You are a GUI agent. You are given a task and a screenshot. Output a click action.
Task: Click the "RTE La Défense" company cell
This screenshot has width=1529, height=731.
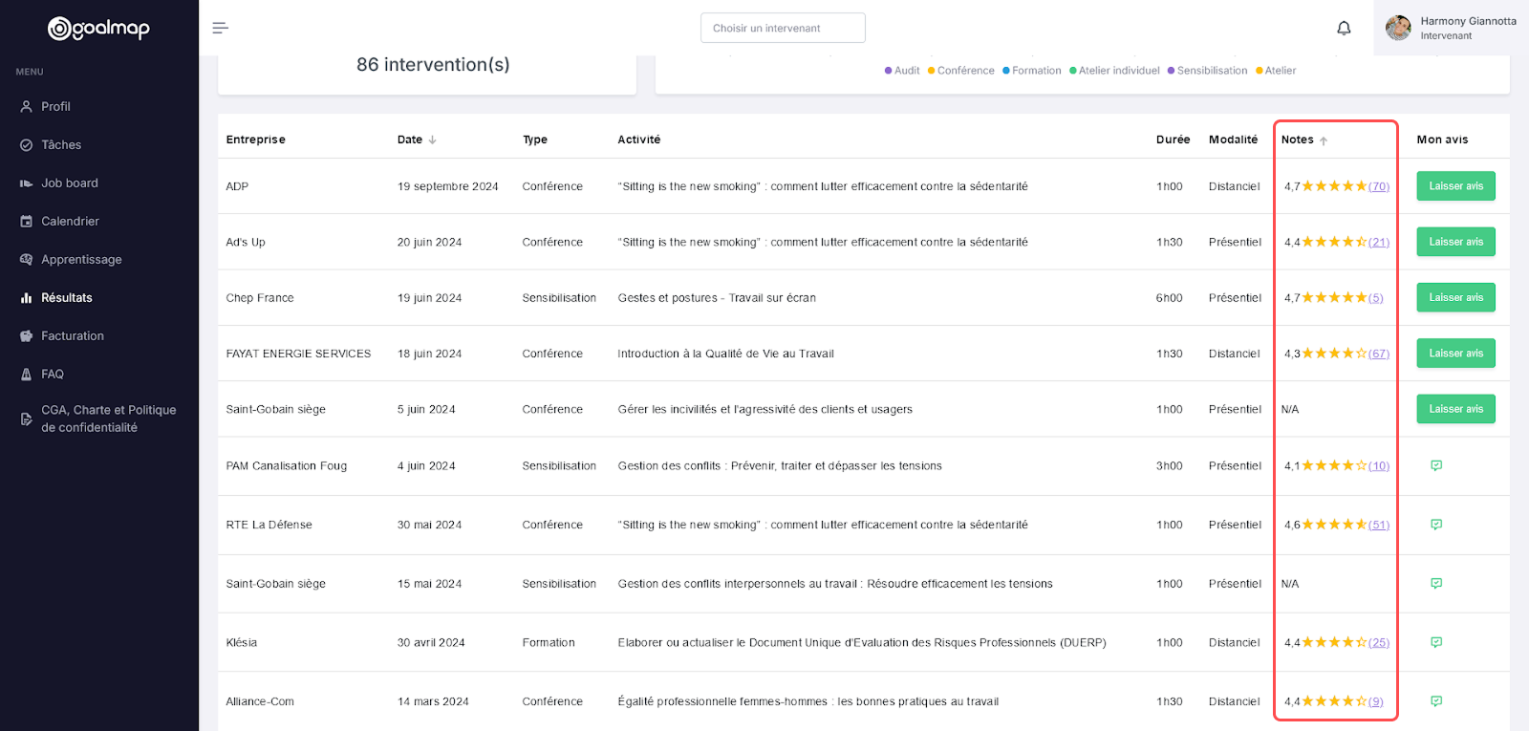(x=269, y=525)
